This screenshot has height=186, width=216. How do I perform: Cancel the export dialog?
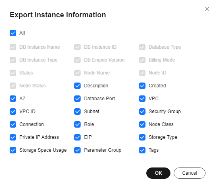pyautogui.click(x=189, y=173)
